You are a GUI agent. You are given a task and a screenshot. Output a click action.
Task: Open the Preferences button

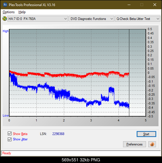tap(134, 144)
